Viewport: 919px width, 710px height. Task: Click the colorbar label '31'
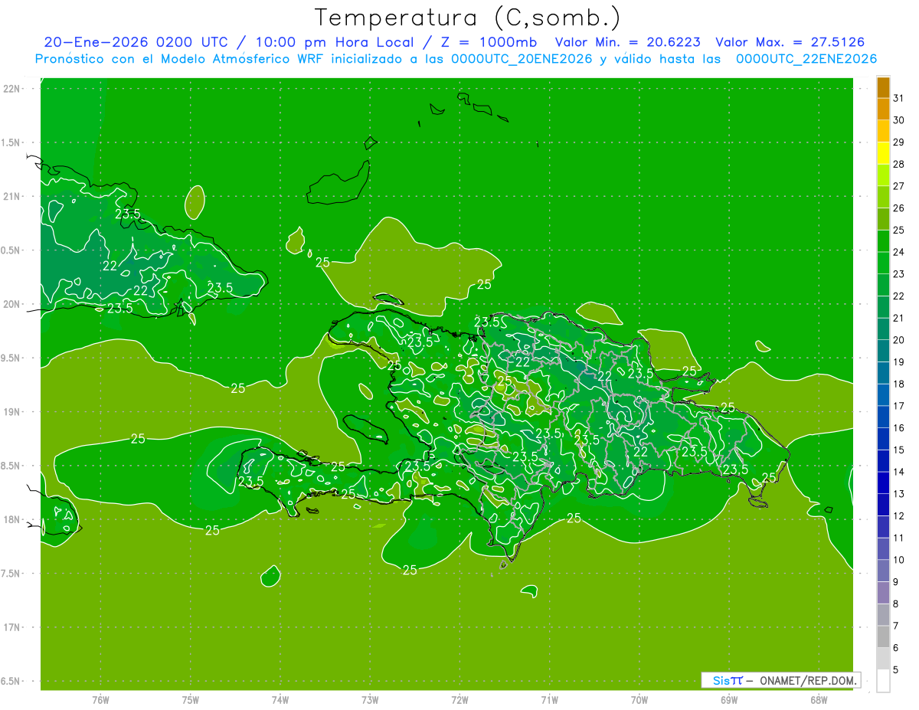(x=899, y=98)
